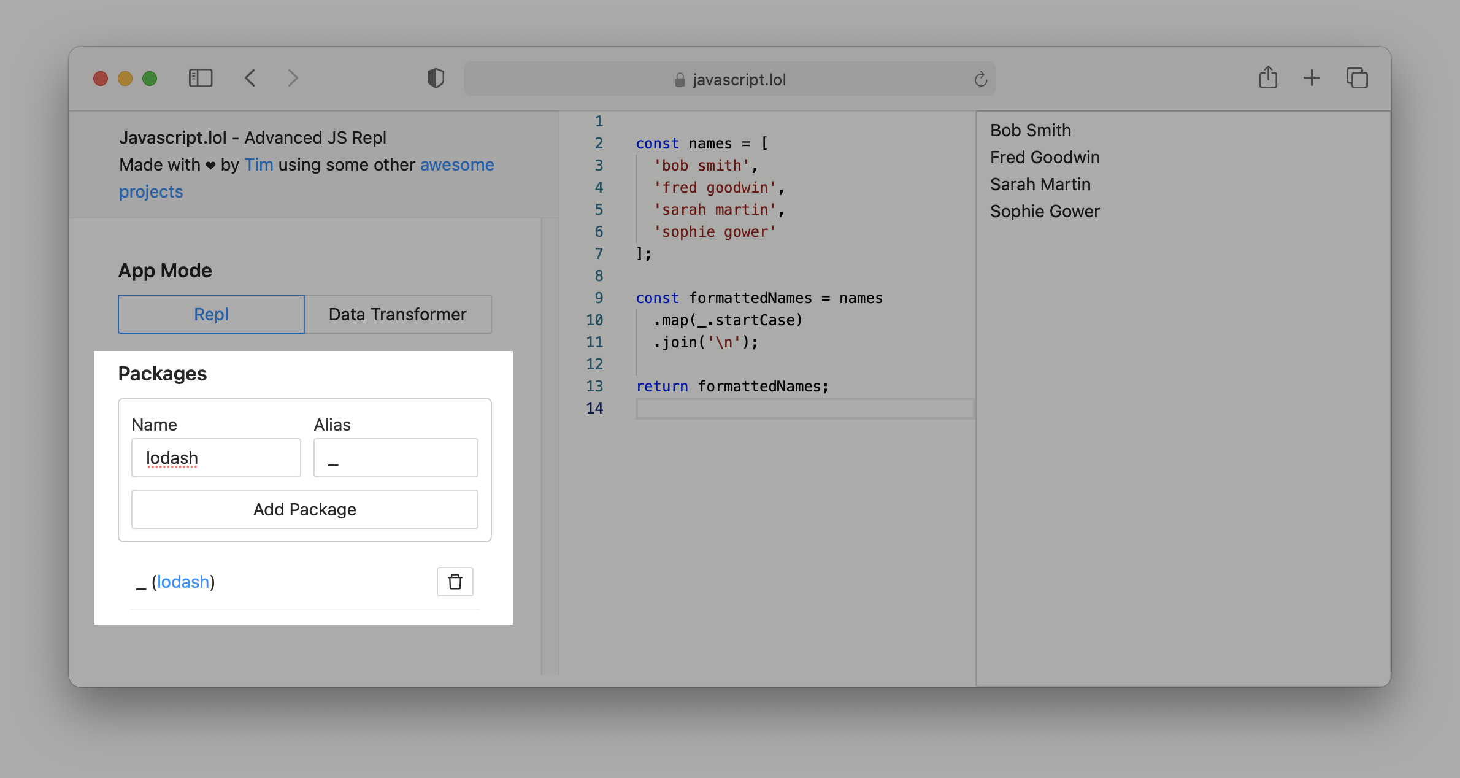Click the App Mode heading
Screen dimensions: 1460x778
[165, 271]
